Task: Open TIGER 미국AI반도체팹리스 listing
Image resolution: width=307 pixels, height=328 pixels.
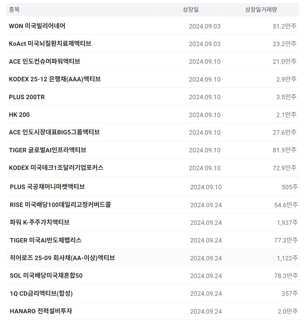Action: pos(46,240)
